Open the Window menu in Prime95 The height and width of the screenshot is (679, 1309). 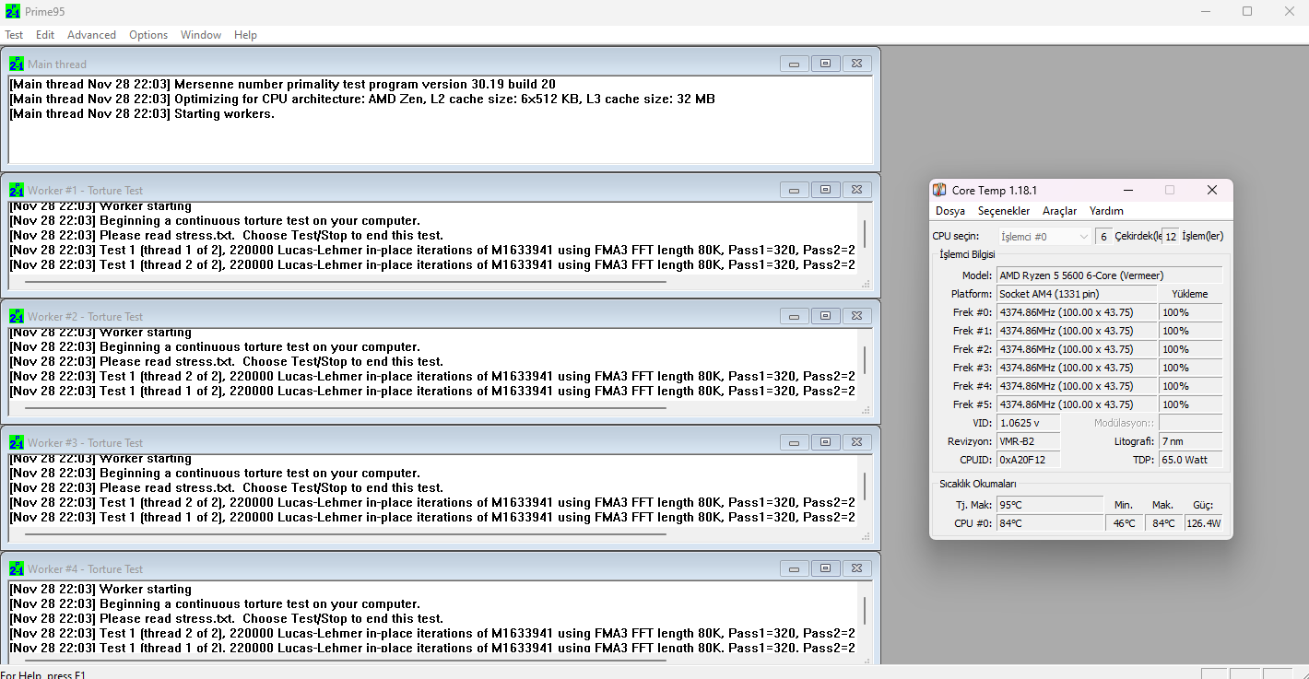[201, 35]
